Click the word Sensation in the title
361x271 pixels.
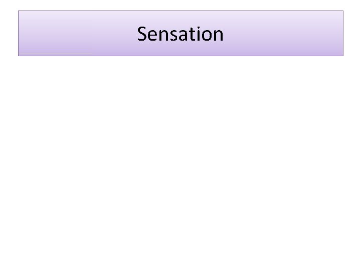[180, 34]
